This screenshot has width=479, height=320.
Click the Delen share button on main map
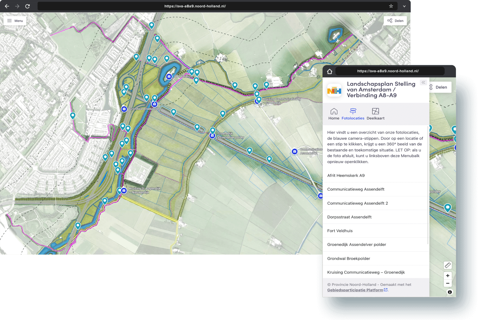point(395,21)
